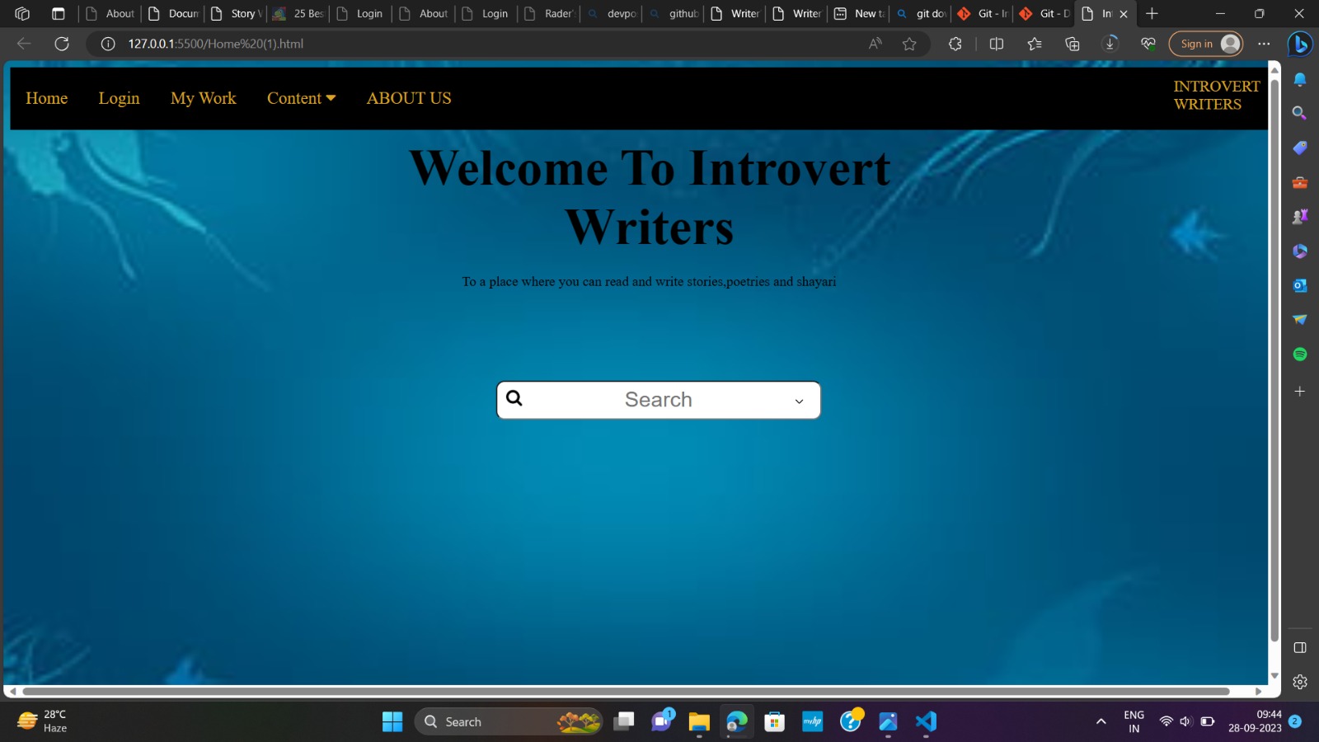The image size is (1319, 742).
Task: Switch to the git do tab
Action: click(x=921, y=13)
